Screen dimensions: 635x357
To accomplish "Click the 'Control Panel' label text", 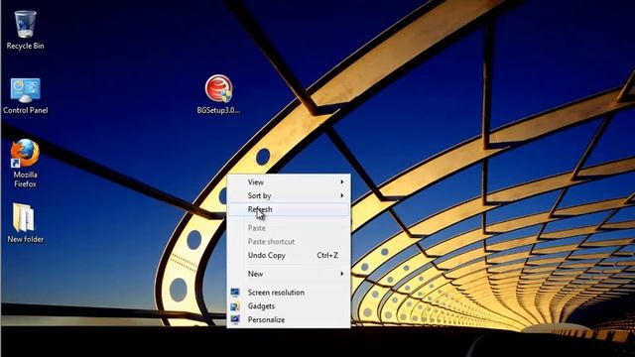I will [x=25, y=110].
